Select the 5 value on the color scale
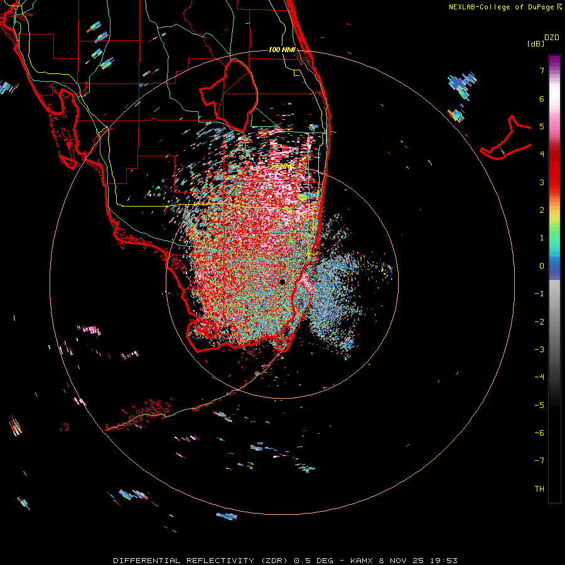This screenshot has width=565, height=565. pos(542,126)
